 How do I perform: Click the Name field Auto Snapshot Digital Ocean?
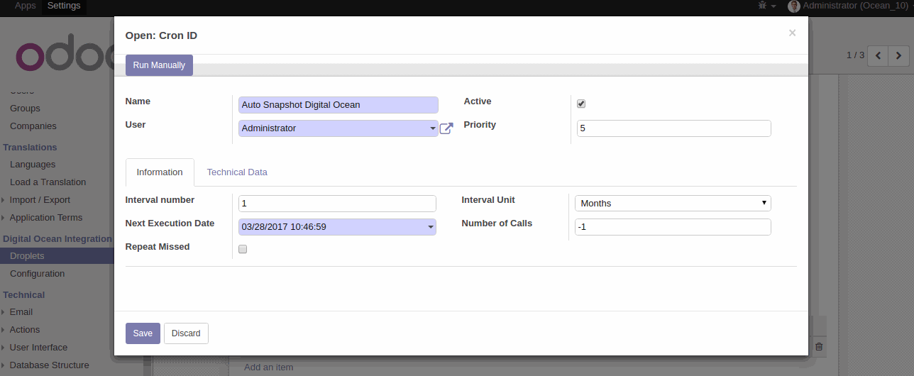tap(338, 105)
